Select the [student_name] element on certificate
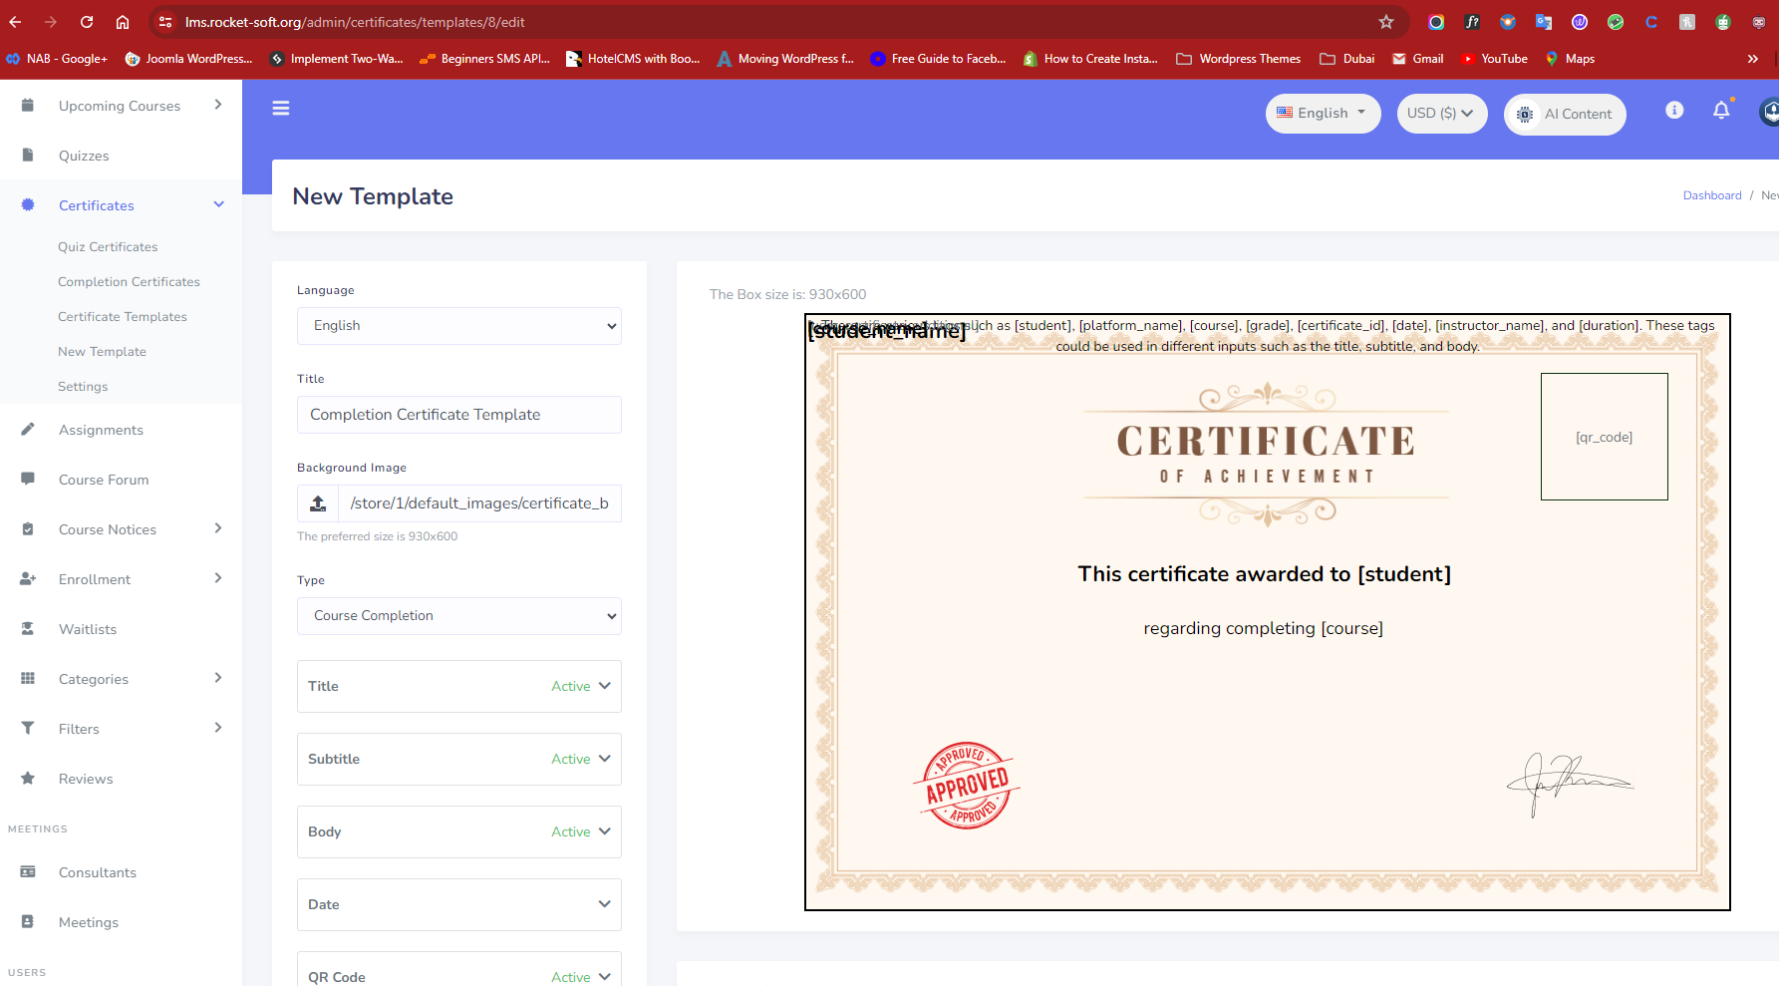Image resolution: width=1779 pixels, height=986 pixels. click(x=887, y=330)
